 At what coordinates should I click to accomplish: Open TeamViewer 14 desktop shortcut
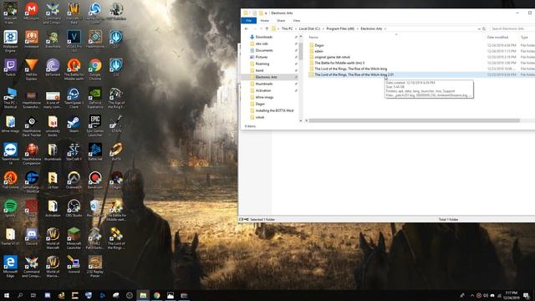pyautogui.click(x=10, y=154)
